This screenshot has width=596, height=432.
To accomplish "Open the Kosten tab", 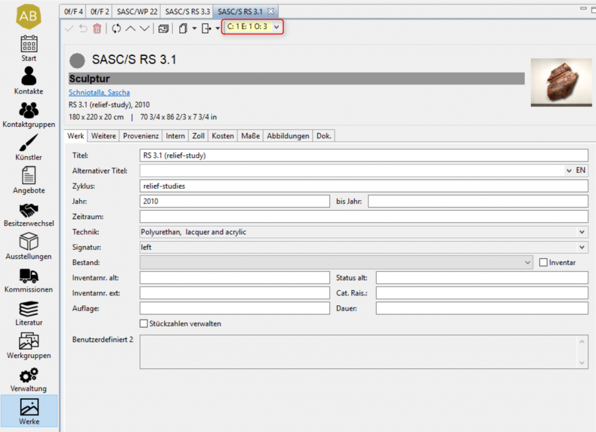I will coord(223,136).
